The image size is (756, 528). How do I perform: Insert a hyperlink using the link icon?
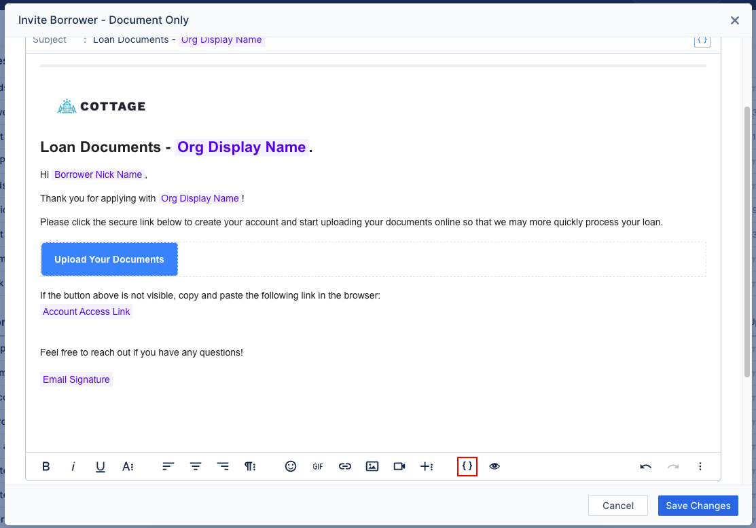tap(344, 466)
